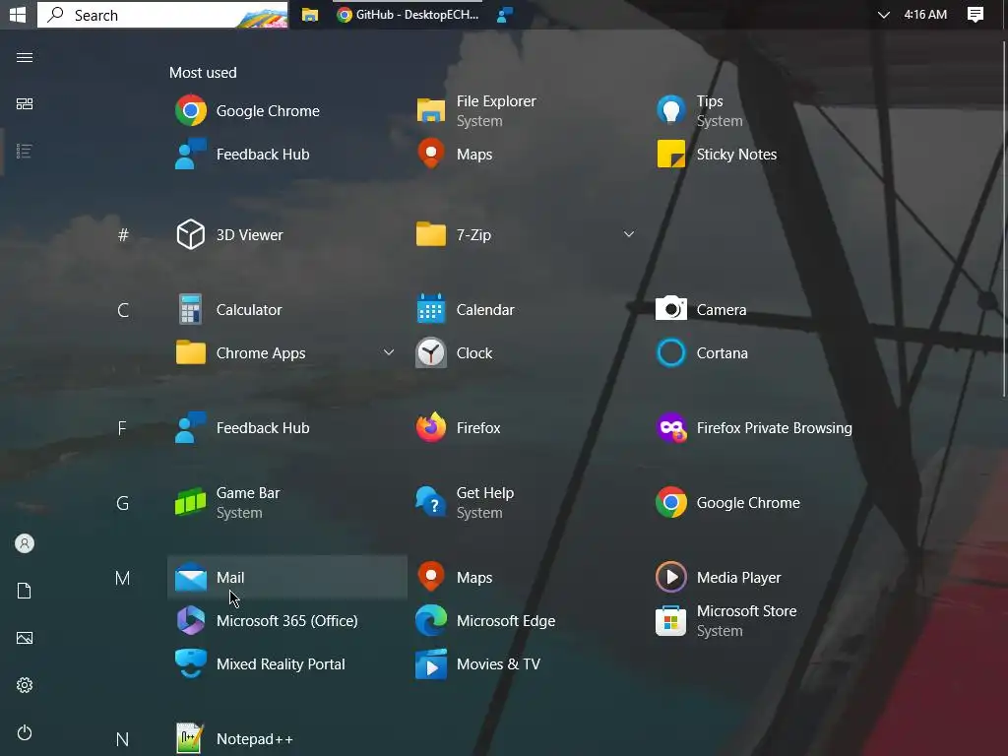
Task: Open the Chrome Apps folder entry
Action: coord(286,353)
